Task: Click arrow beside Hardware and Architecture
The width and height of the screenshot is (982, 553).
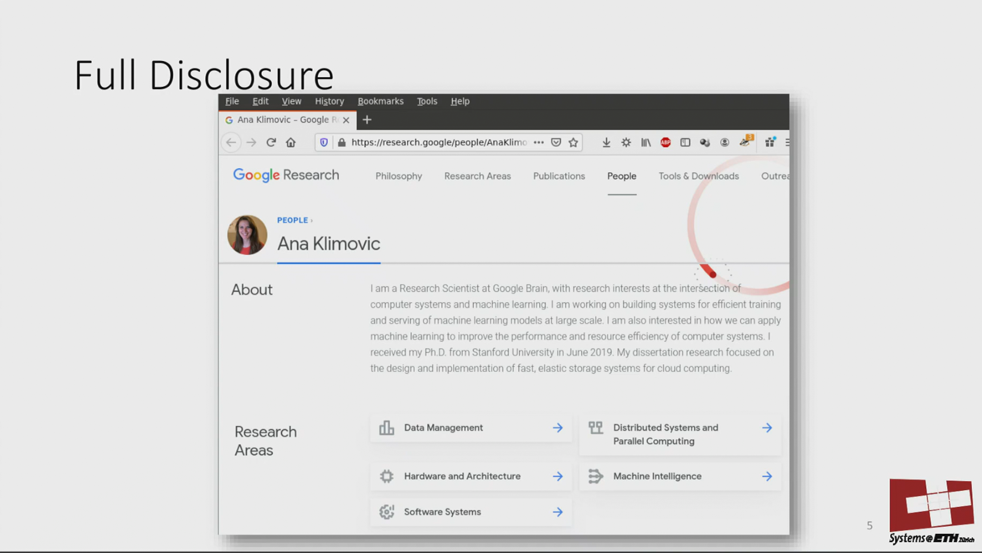Action: tap(558, 476)
